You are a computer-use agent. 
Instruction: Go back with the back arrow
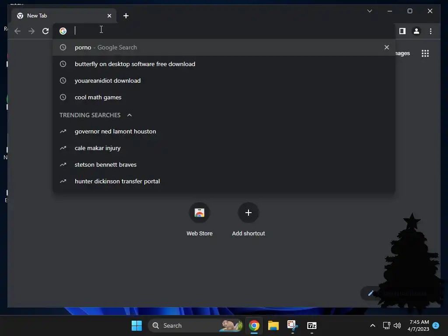(17, 31)
